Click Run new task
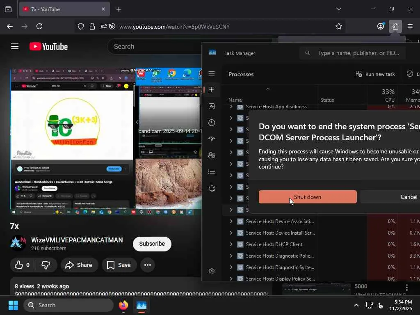The height and width of the screenshot is (315, 420). click(x=375, y=74)
